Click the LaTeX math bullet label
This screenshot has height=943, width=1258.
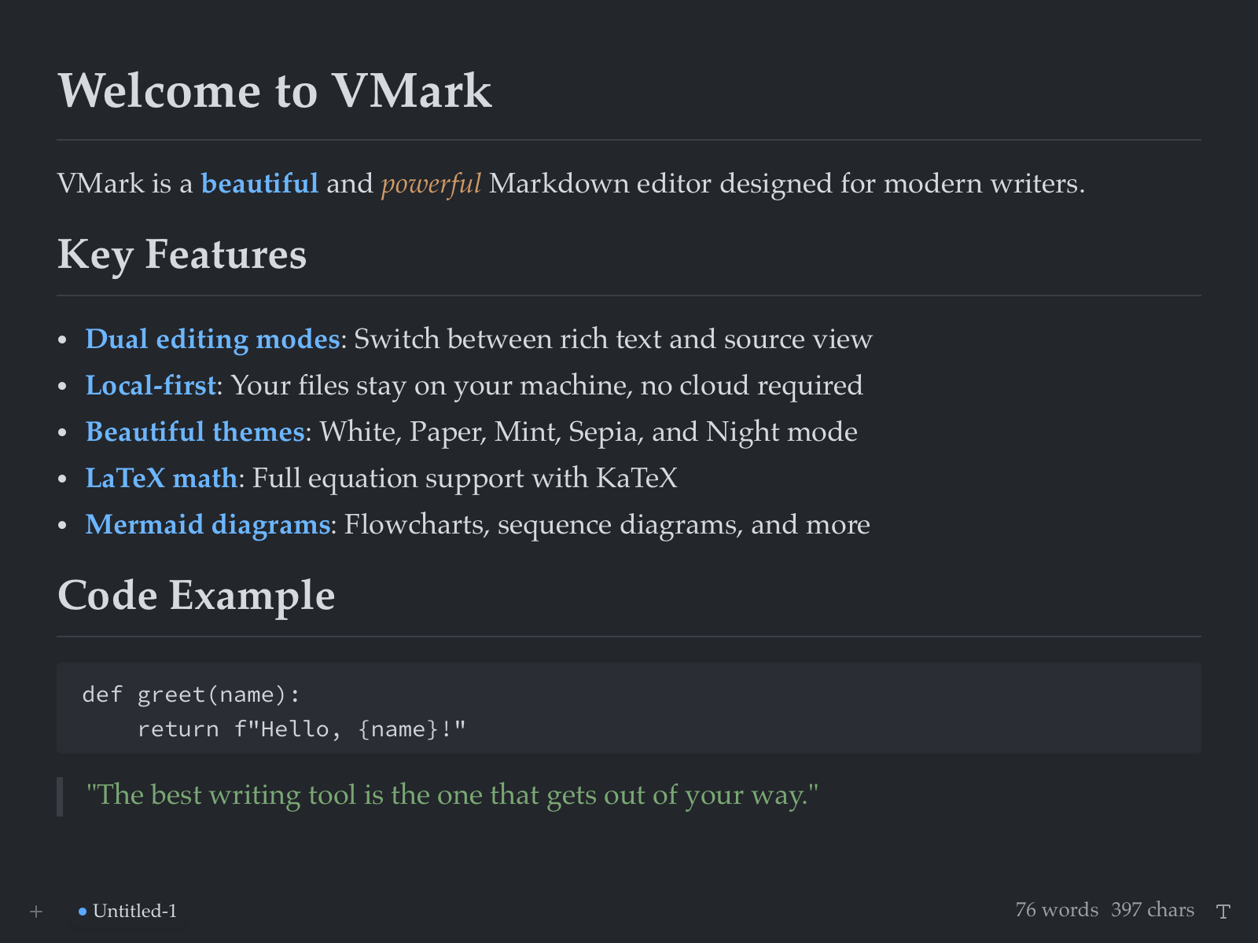[x=161, y=478]
